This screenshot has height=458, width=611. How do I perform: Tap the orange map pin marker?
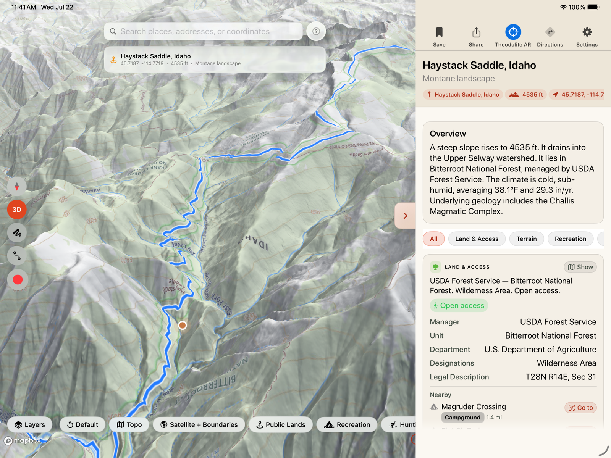point(183,325)
